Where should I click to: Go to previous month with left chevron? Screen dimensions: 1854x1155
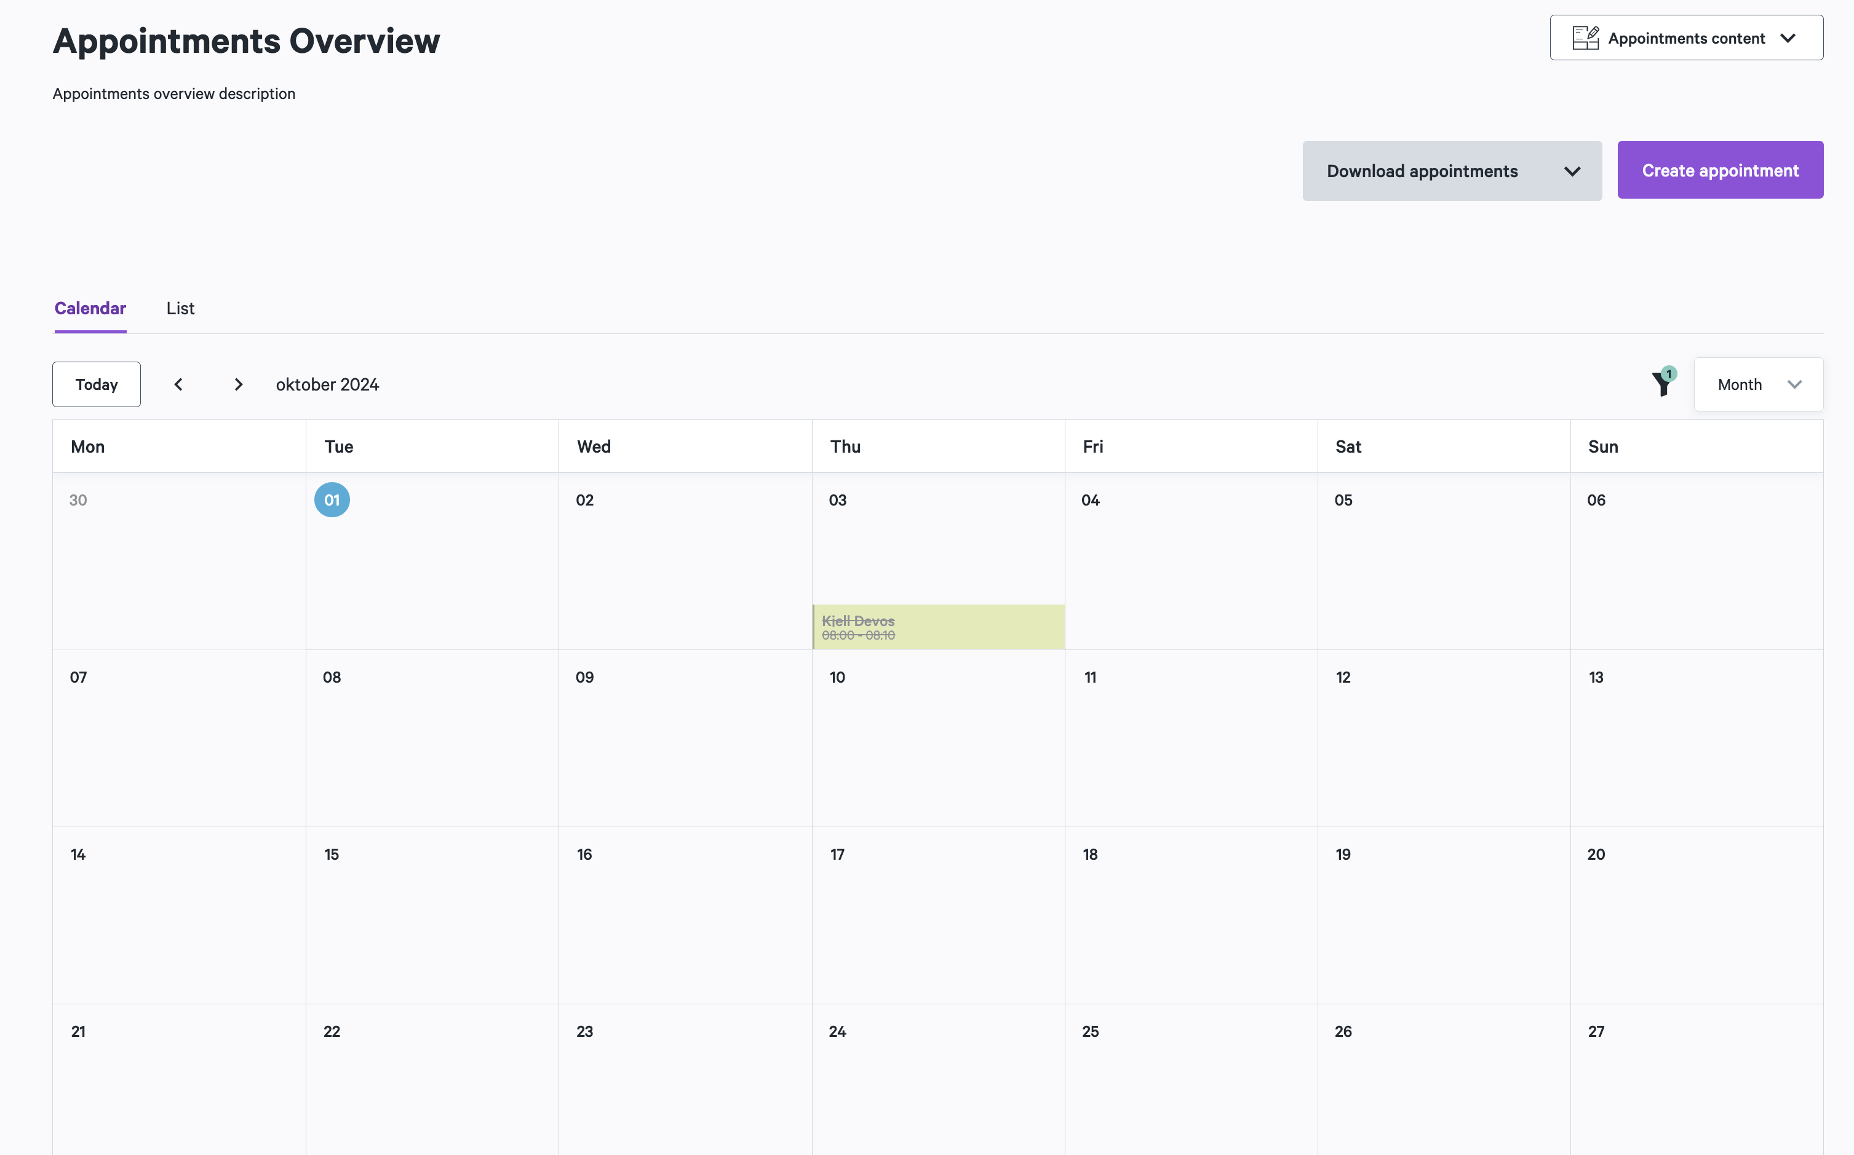coord(178,384)
